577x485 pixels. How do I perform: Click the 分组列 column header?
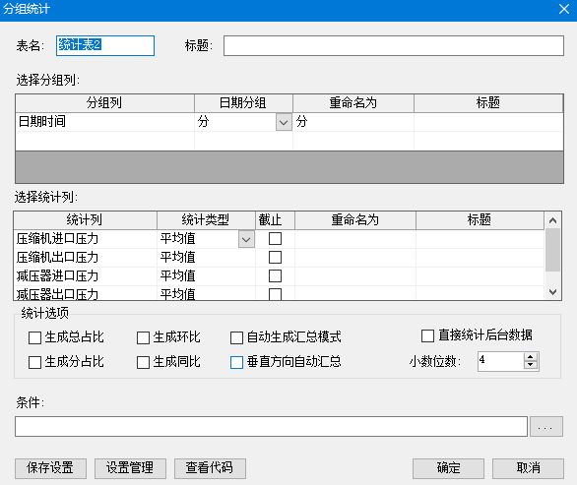click(x=105, y=103)
